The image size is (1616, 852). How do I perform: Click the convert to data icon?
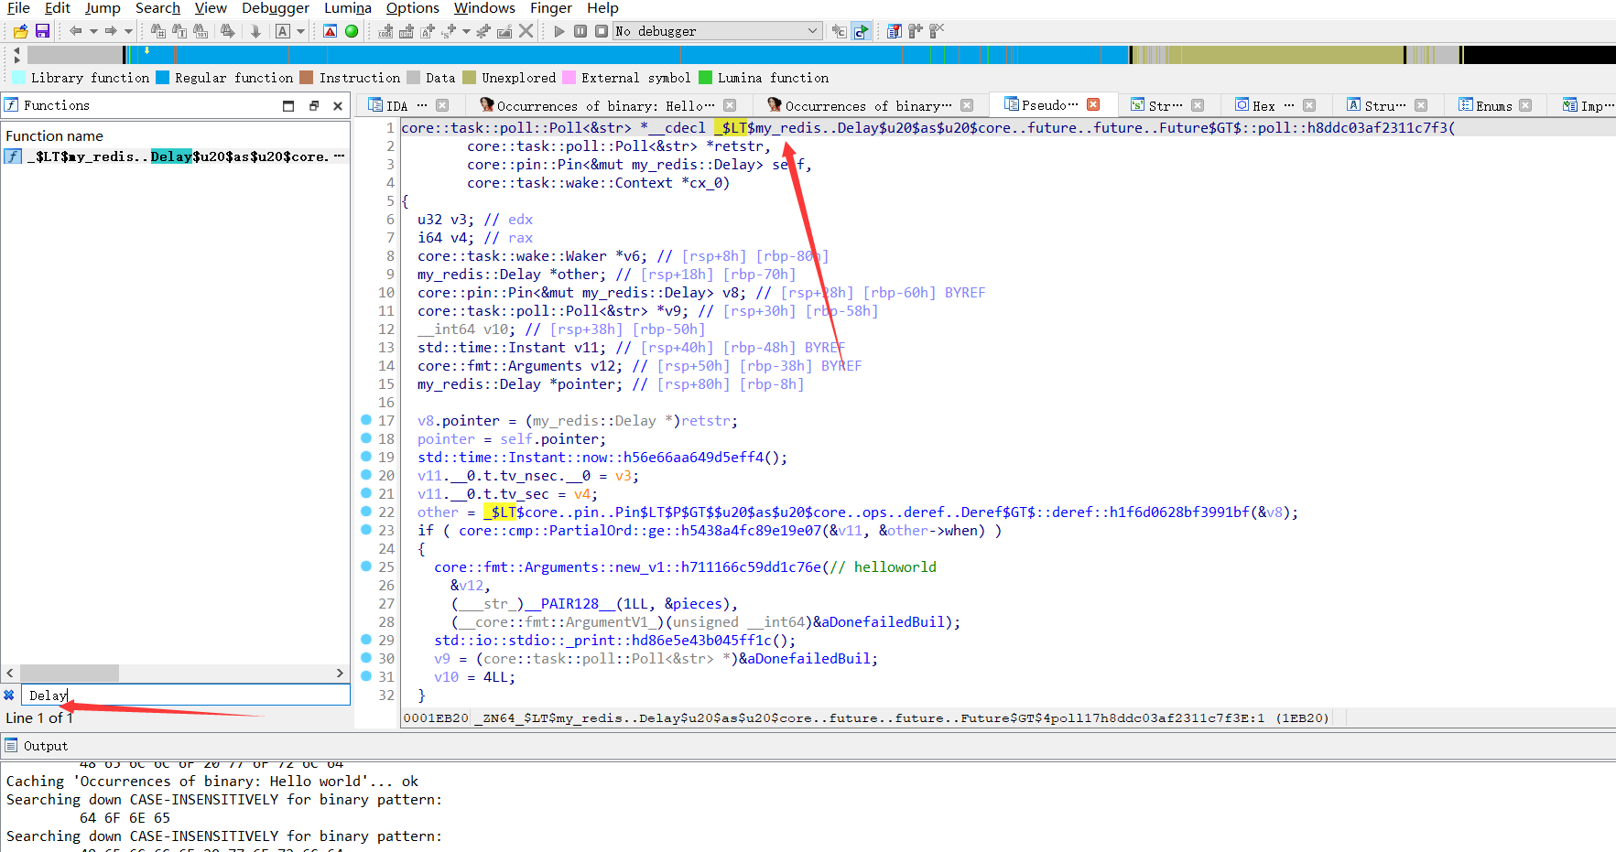coord(407,31)
